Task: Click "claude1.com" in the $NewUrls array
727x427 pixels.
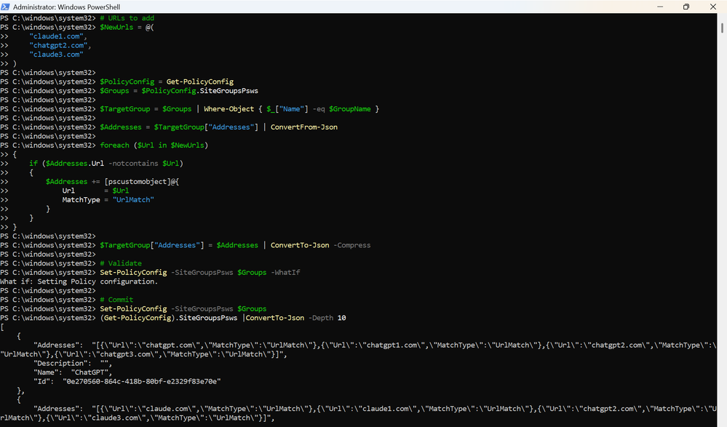Action: (x=56, y=36)
